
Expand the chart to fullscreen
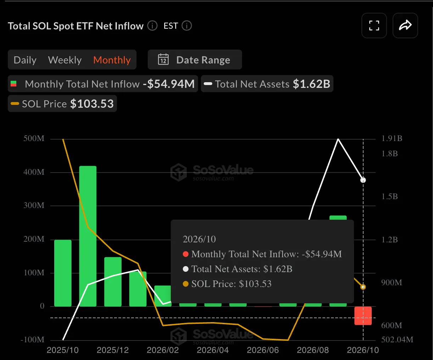click(374, 26)
